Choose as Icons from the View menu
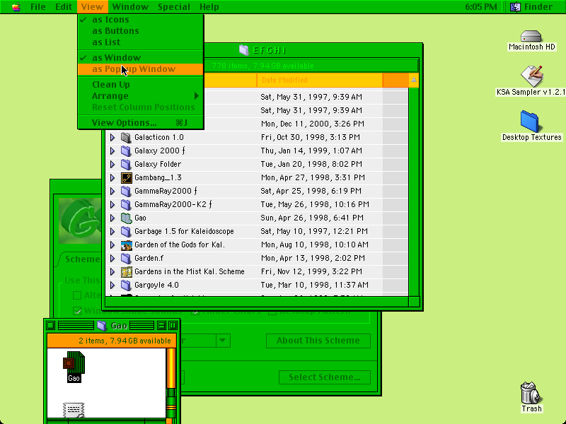The width and height of the screenshot is (566, 424). (x=140, y=20)
